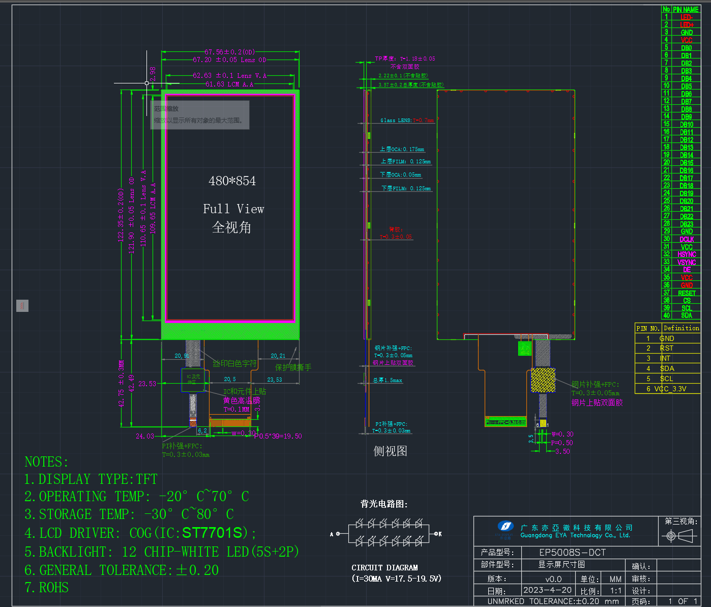Screen dimensions: 711x607
Task: Click the DCLK pin name
Action: [x=687, y=239]
